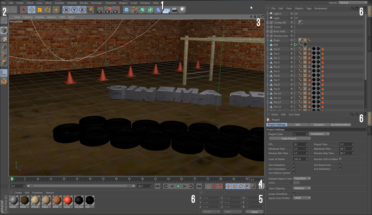
Task: Open the Default Object Color Gray-Blue dropdown
Action: click(x=302, y=179)
